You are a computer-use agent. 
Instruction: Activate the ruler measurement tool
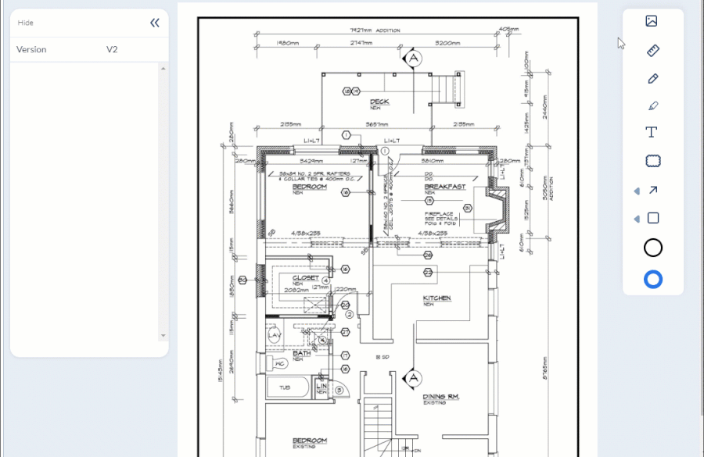pos(653,50)
